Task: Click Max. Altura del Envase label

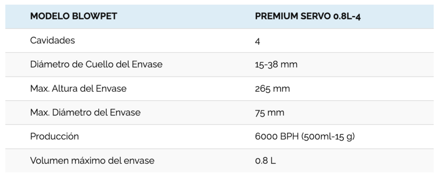Action: [x=78, y=89]
